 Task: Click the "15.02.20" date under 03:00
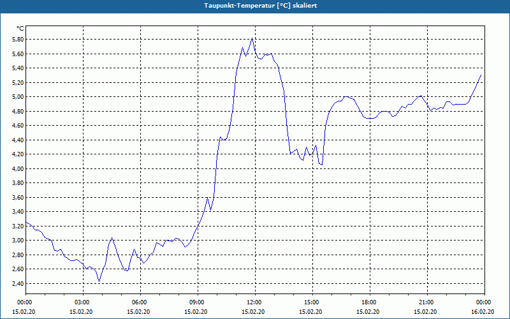pos(82,311)
